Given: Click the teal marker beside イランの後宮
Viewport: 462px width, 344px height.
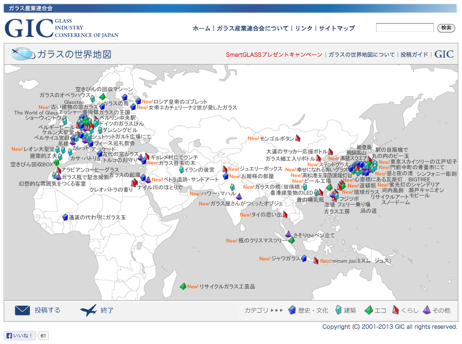Looking at the screenshot, I should point(182,170).
